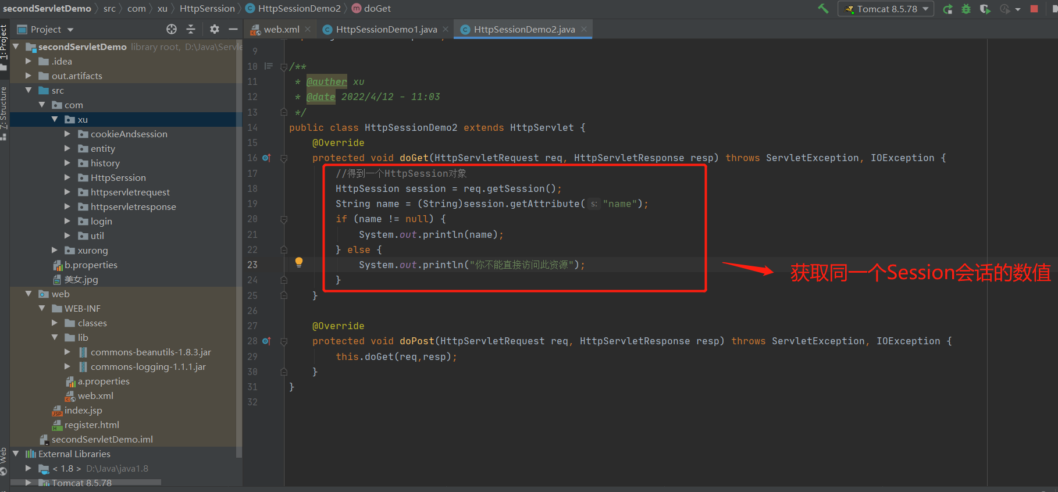Click the com breadcrumb
Screen dimensions: 1058x492
(137, 8)
